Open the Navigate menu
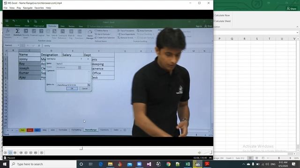 pos(28,8)
